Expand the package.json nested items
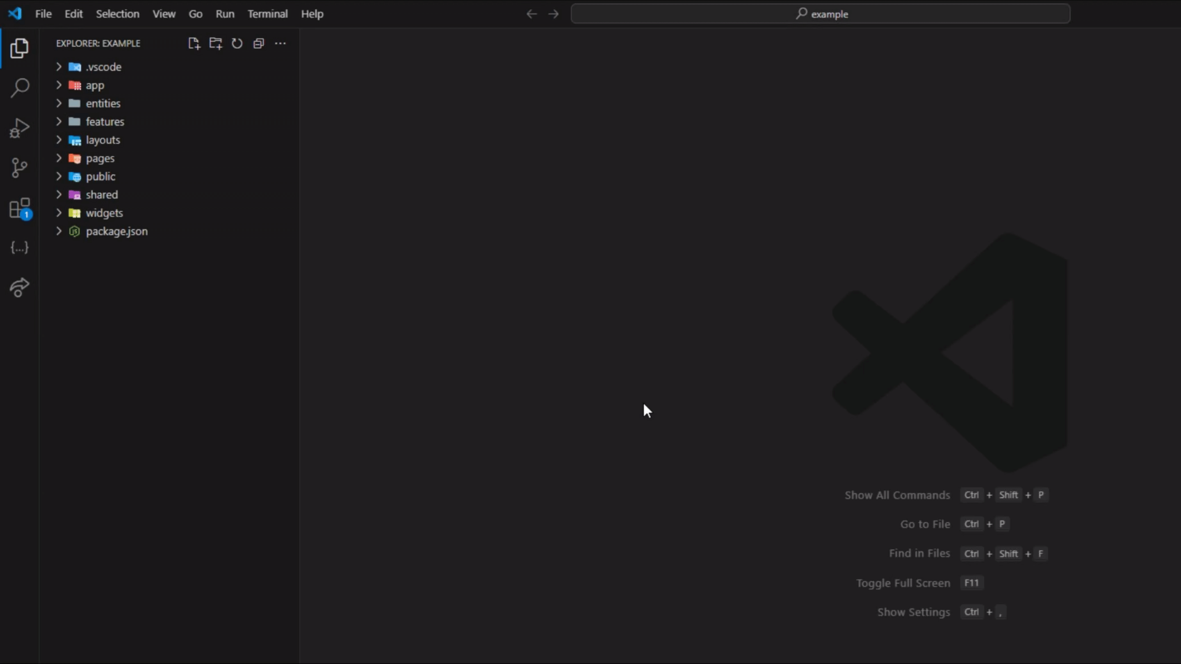The height and width of the screenshot is (664, 1181). click(59, 231)
